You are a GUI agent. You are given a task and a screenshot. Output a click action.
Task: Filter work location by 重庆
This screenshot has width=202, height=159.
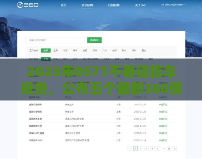(x=144, y=50)
